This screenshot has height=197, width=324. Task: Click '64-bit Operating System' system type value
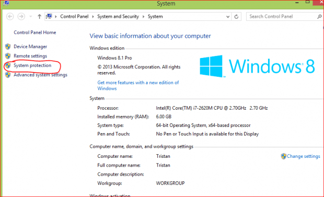point(203,125)
